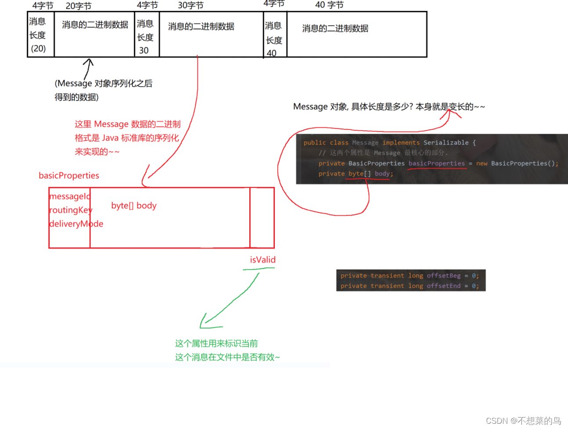Click "消息的二进制数据" cell beside 消息长度 40
568x429 pixels.
pyautogui.click(x=356, y=35)
